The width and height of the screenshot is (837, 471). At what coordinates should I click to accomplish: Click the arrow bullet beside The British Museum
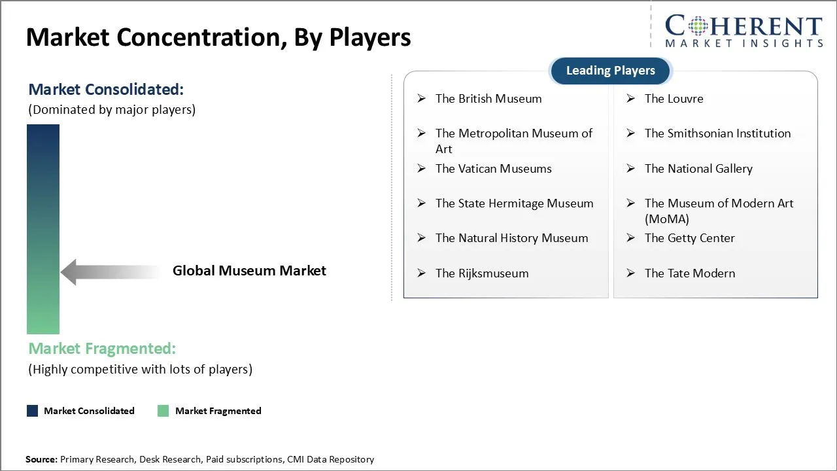pos(422,99)
